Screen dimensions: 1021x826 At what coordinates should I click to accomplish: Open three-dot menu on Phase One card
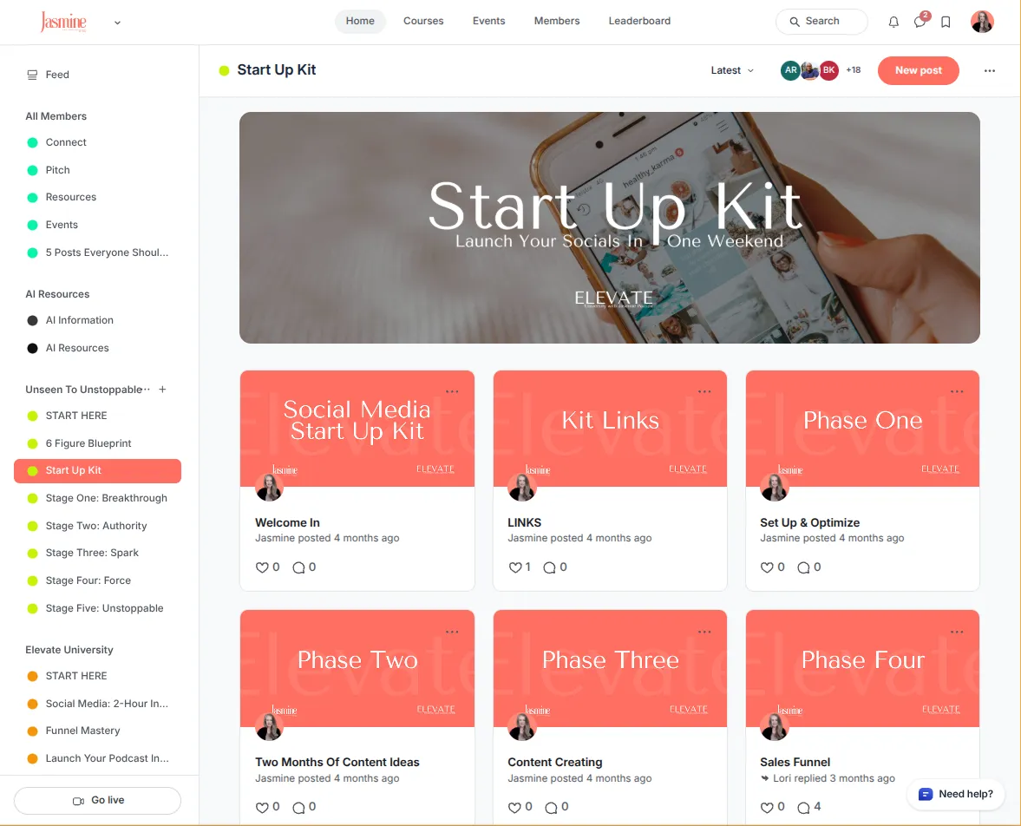pos(957,391)
